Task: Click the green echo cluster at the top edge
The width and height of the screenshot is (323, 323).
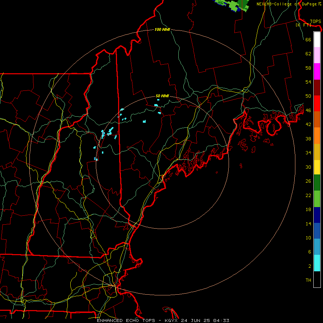Action: click(x=233, y=5)
